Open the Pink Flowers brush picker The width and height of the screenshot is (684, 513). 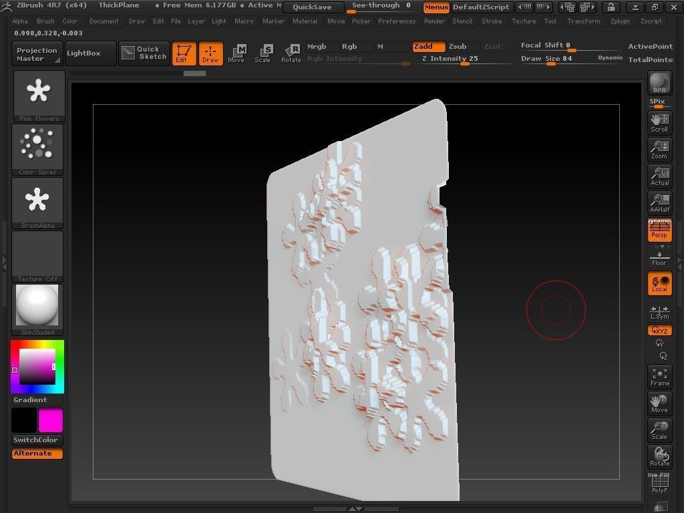click(x=39, y=96)
